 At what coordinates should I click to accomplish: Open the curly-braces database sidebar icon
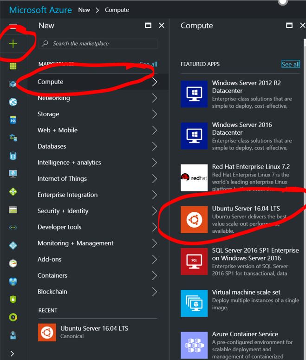point(13,156)
